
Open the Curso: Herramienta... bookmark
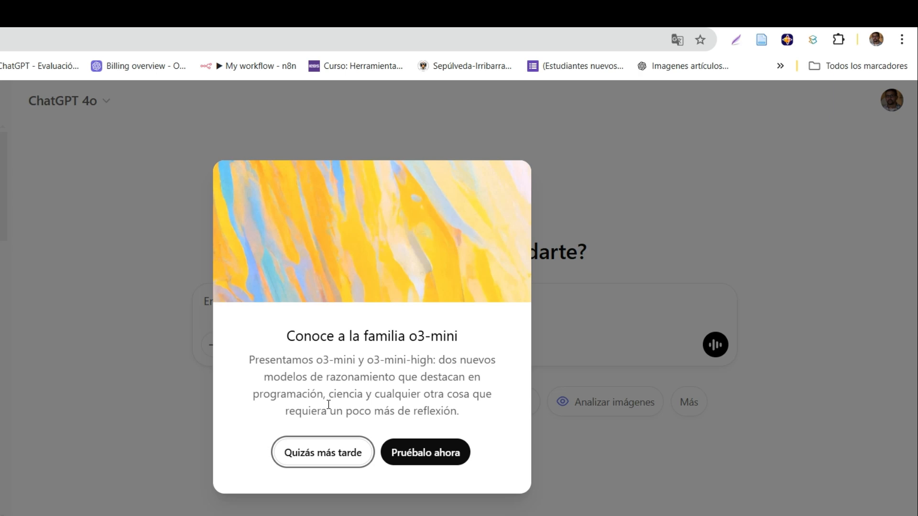pos(356,66)
